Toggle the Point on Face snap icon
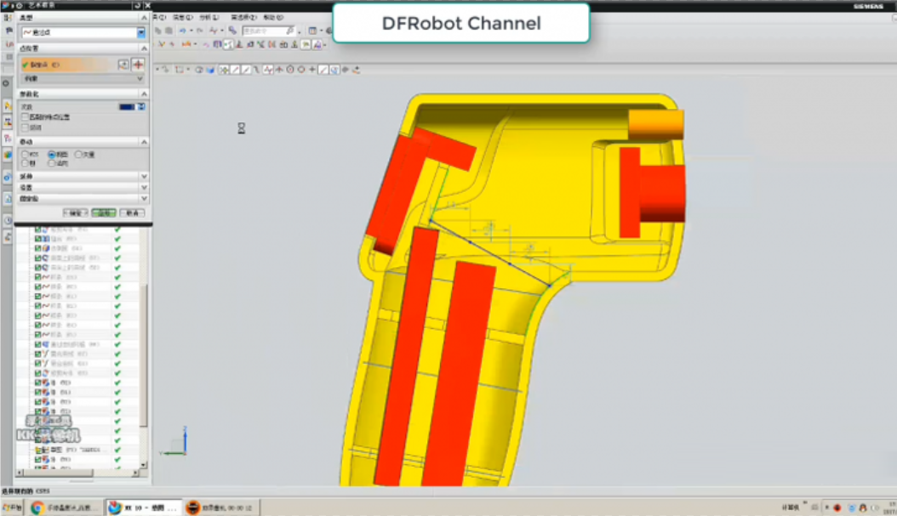 pyautogui.click(x=334, y=70)
